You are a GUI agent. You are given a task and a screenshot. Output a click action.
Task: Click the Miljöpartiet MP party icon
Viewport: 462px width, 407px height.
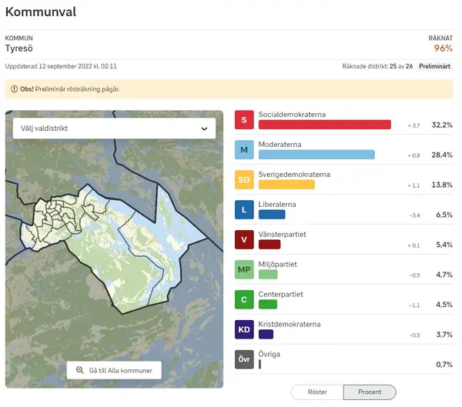click(x=244, y=270)
